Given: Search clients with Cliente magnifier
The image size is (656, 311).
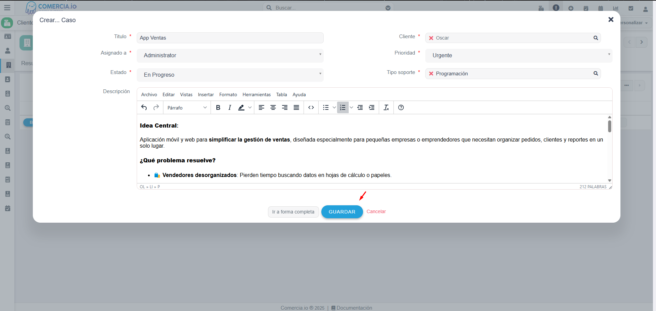Looking at the screenshot, I should tap(596, 38).
